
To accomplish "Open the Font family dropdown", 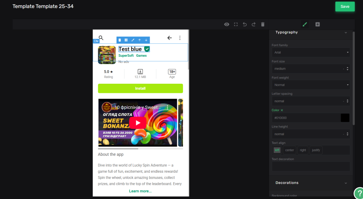I will click(311, 52).
